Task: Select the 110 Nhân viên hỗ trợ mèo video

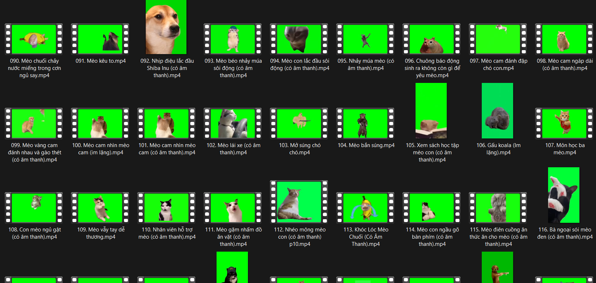Action: point(166,208)
